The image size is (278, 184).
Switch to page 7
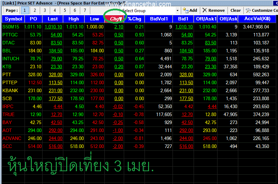pos(85,10)
